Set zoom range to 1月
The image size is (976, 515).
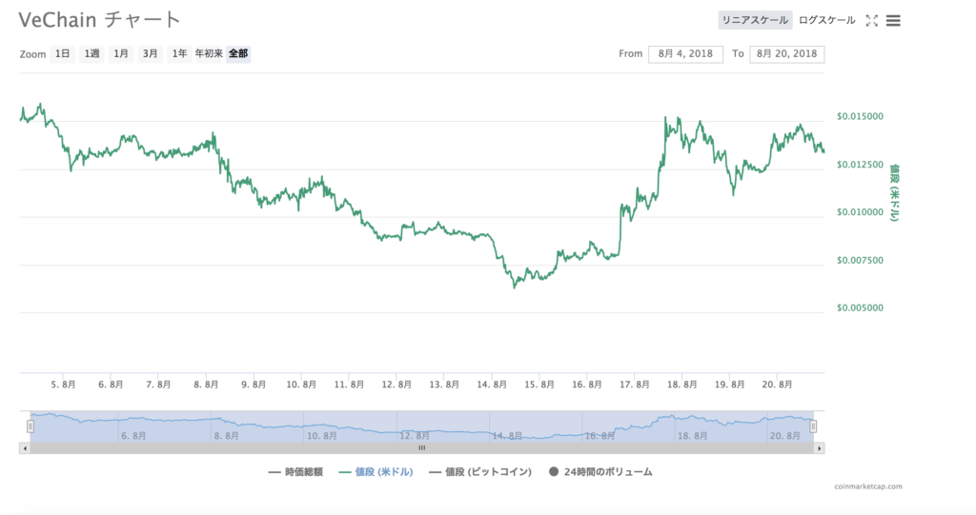point(121,53)
